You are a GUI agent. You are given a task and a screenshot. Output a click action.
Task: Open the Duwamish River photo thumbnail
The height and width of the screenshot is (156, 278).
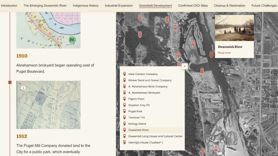[x=234, y=28]
